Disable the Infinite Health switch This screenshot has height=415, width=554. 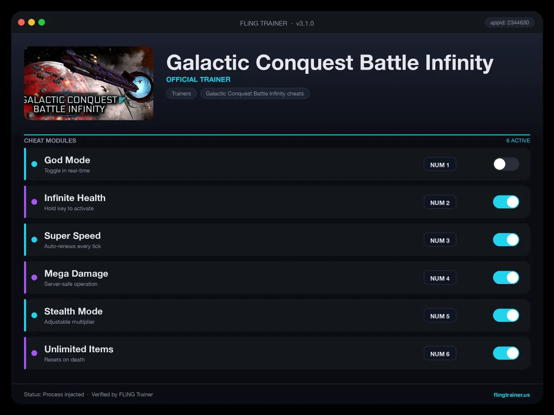click(506, 202)
